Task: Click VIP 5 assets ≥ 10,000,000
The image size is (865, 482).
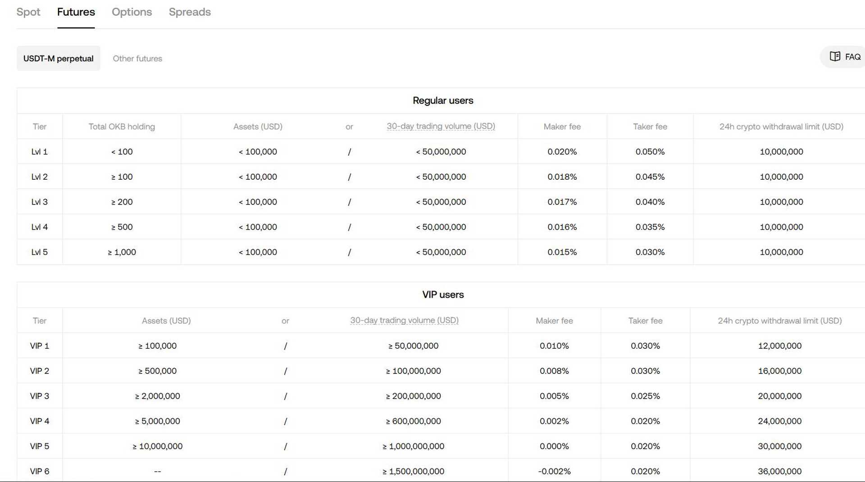Action: pos(157,446)
